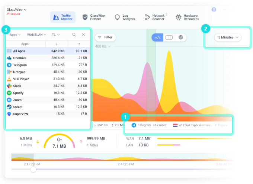Image resolution: width=253 pixels, height=184 pixels.
Task: Click the Hardware Resources chip icon
Action: 179,17
